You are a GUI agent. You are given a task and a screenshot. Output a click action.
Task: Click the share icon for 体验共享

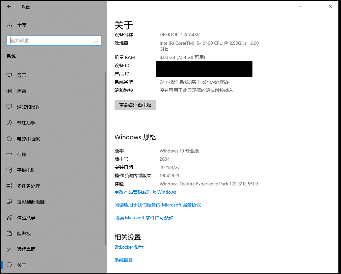(x=9, y=217)
